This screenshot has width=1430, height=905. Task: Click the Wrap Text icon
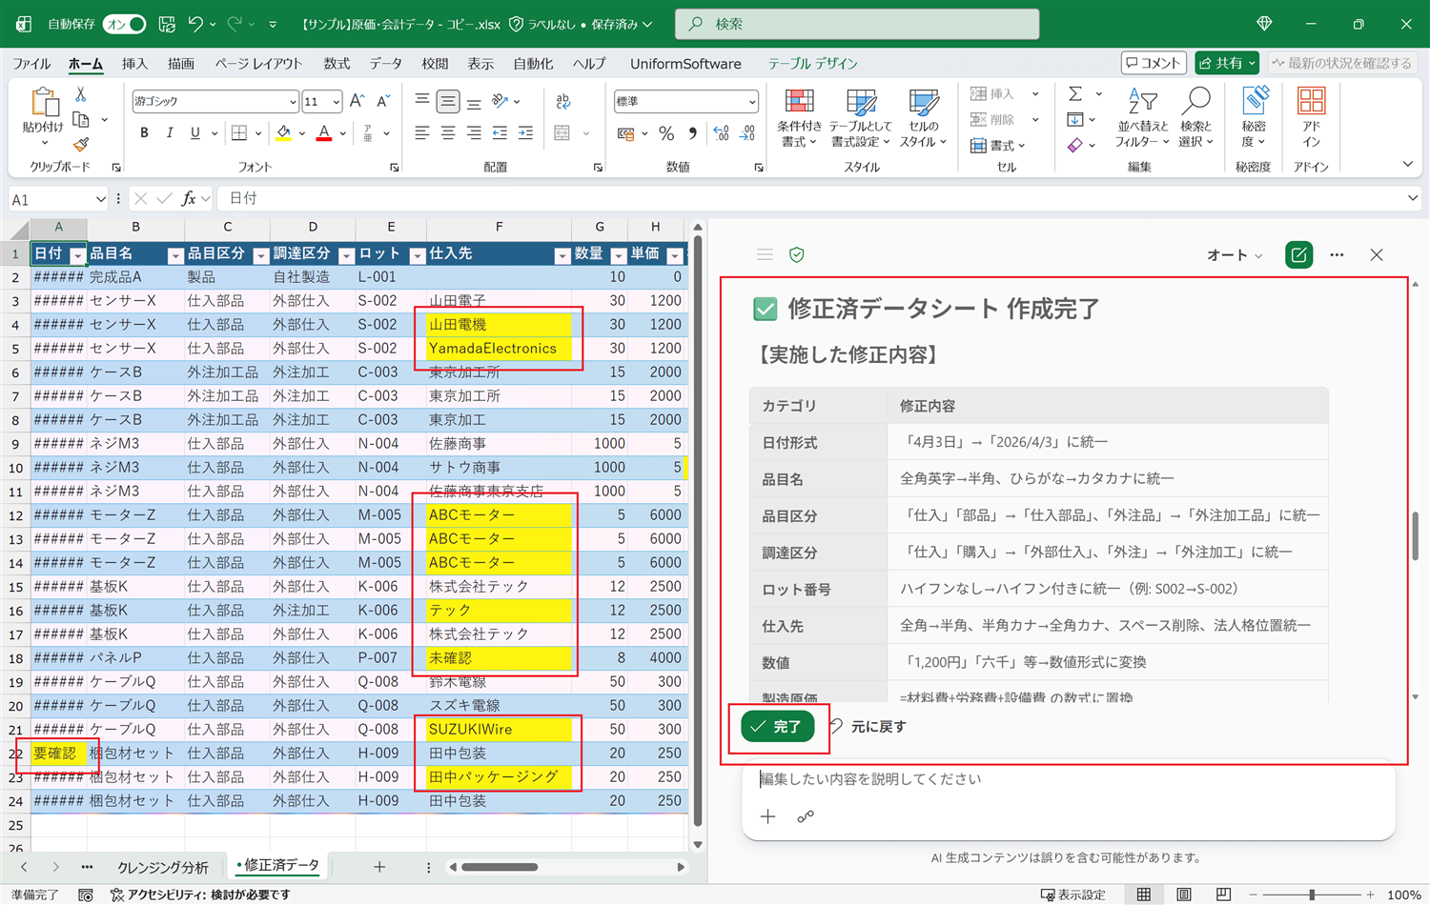562,101
